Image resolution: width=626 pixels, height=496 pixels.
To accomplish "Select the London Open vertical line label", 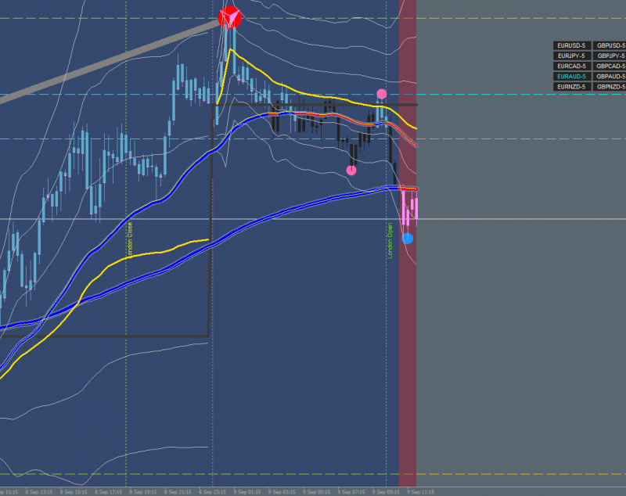I will (390, 241).
